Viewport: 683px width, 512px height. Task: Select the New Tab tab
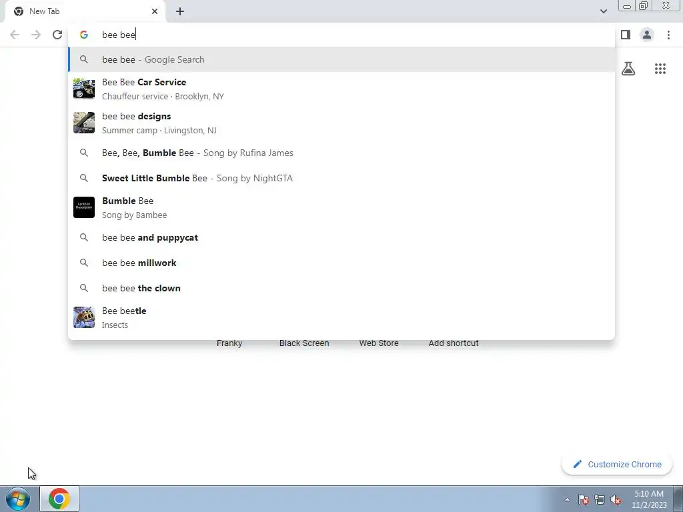click(x=85, y=11)
